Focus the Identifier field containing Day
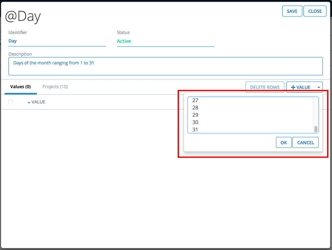The height and width of the screenshot is (250, 332). click(57, 41)
